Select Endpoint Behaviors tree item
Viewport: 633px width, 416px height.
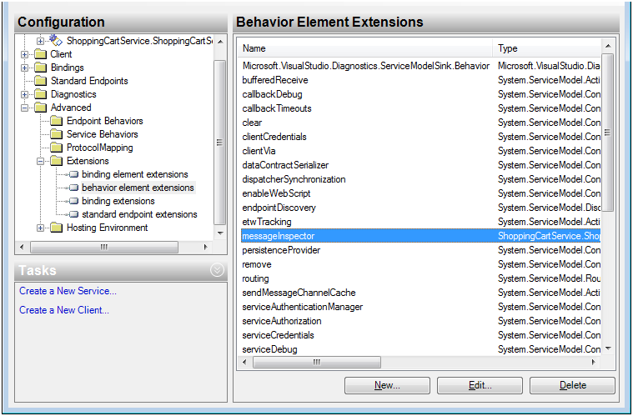tap(104, 121)
